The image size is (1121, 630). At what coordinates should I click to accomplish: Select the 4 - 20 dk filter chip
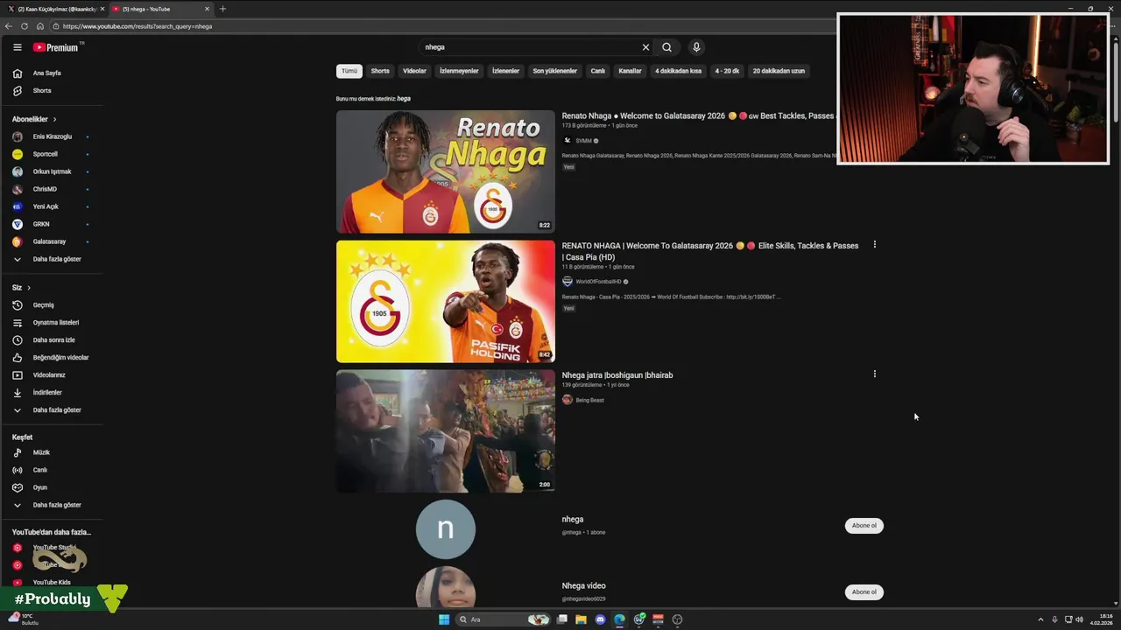(727, 71)
